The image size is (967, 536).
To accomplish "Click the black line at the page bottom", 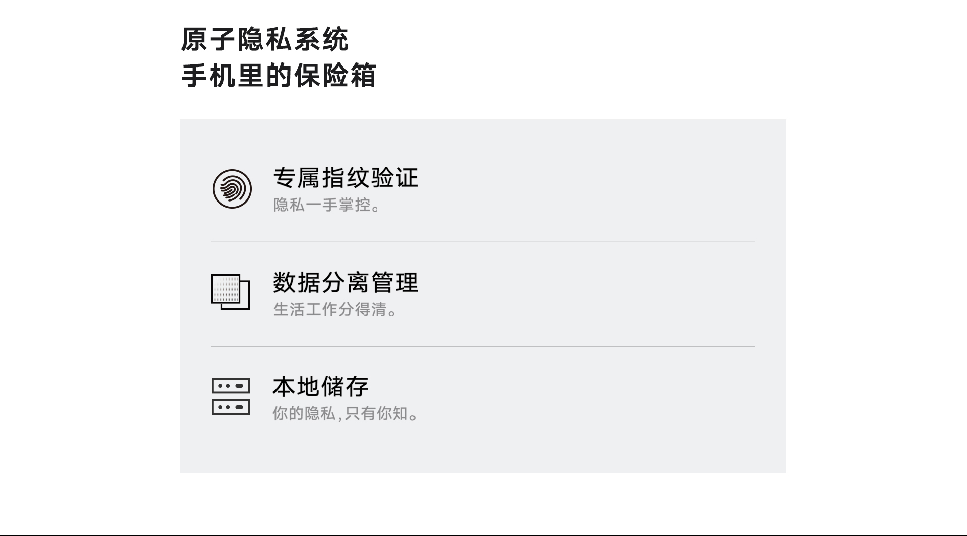I will [483, 534].
